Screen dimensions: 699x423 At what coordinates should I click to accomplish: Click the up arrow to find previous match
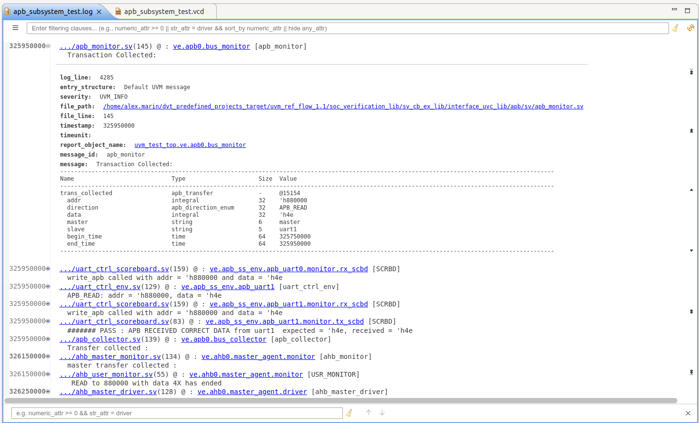(368, 413)
